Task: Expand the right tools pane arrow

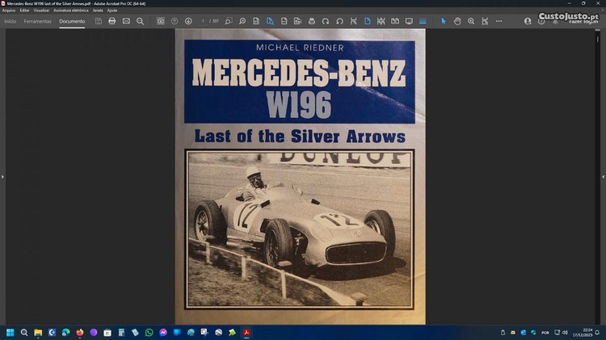Action: tap(602, 176)
